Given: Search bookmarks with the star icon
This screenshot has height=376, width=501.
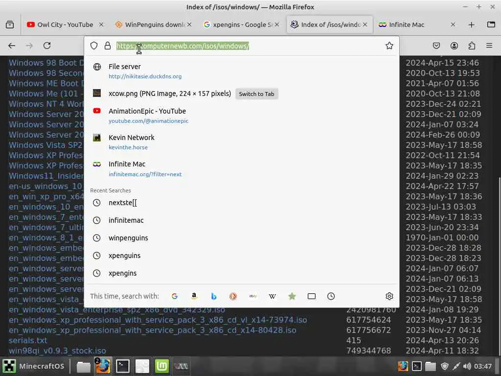Looking at the screenshot, I should pos(292,296).
